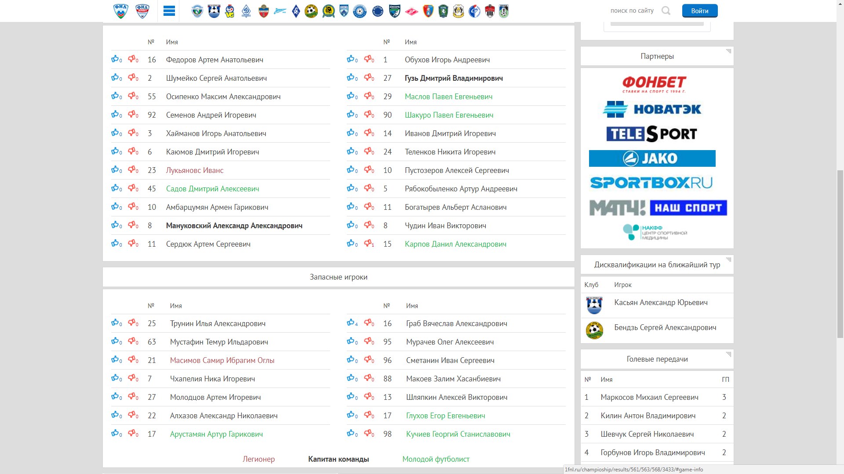The image size is (844, 474).
Task: Click the ФОНБЕТ partner logo
Action: pyautogui.click(x=654, y=84)
